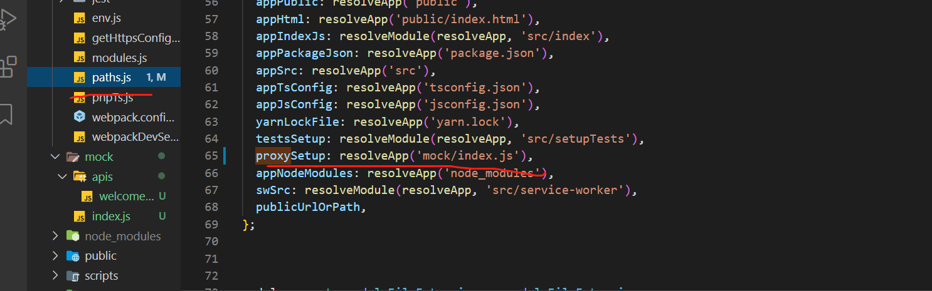Open index.js under mock folder

pyautogui.click(x=111, y=217)
